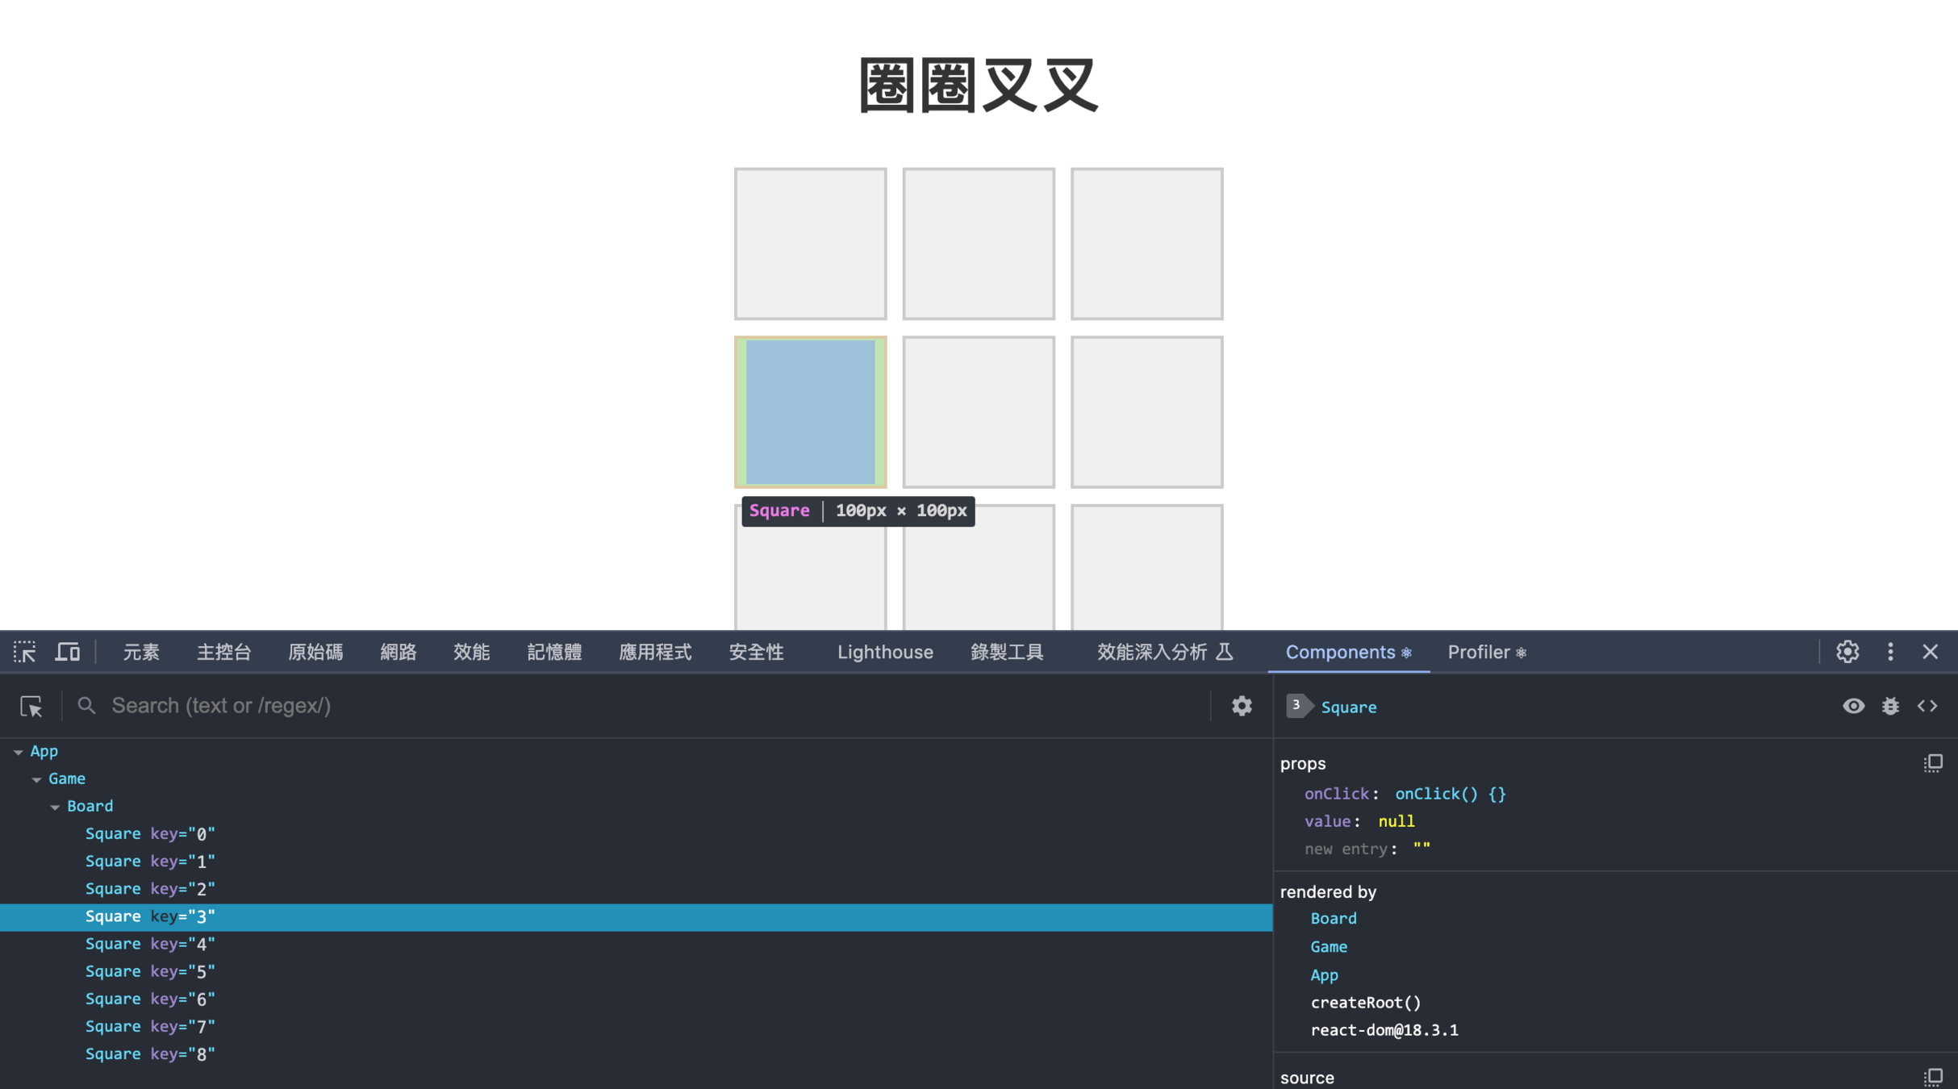Open the DevTools three-dot more options menu

[x=1890, y=652]
